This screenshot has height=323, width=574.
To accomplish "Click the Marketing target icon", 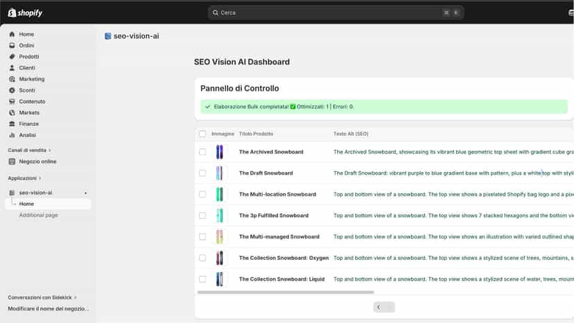I will point(12,79).
